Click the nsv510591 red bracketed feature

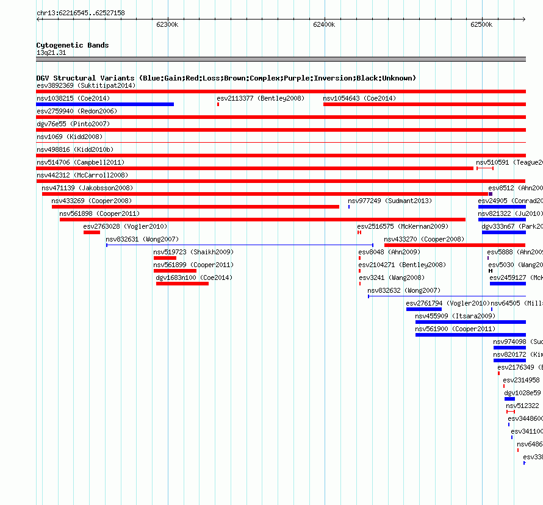485,168
